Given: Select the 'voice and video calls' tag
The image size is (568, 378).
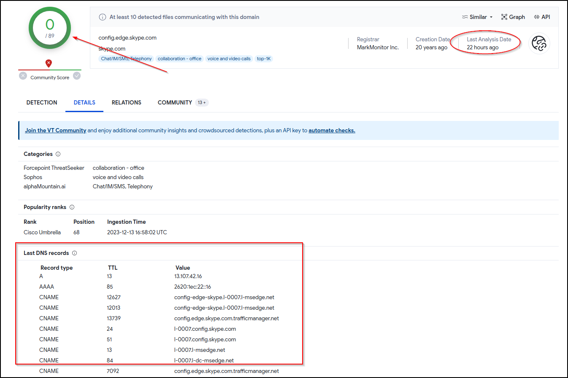Looking at the screenshot, I should [229, 59].
